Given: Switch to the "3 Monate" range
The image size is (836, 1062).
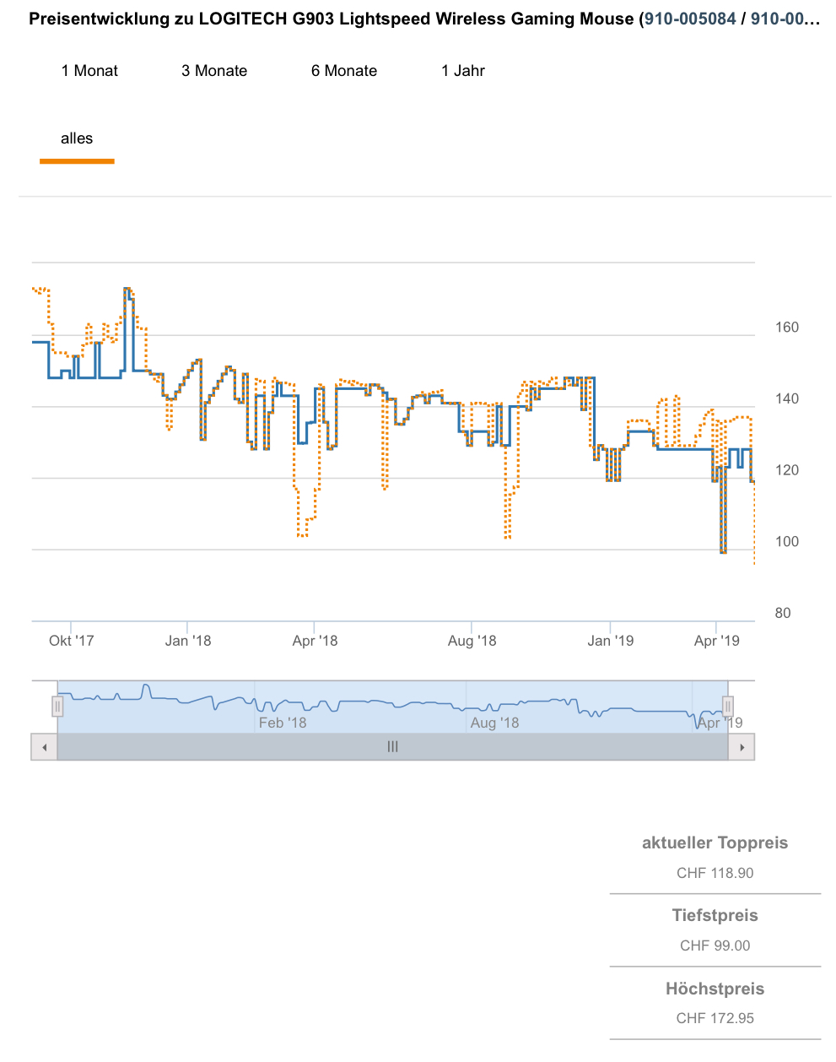Looking at the screenshot, I should tap(214, 71).
